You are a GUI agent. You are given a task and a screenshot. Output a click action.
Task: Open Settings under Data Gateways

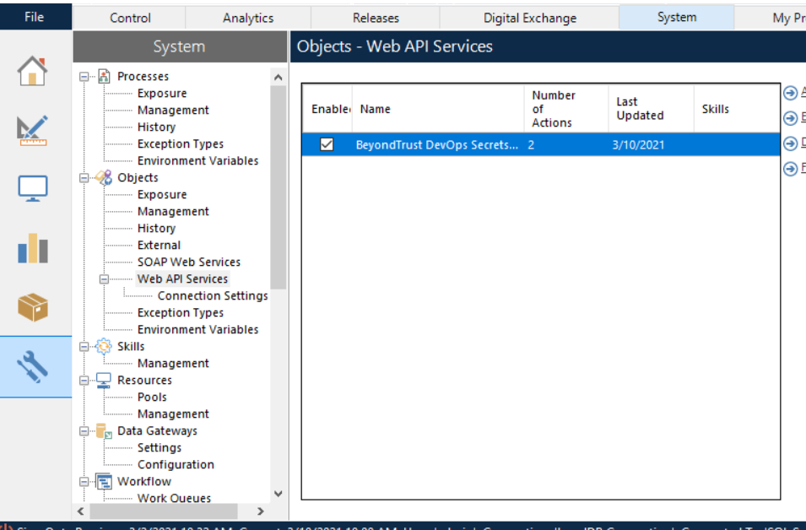point(160,448)
